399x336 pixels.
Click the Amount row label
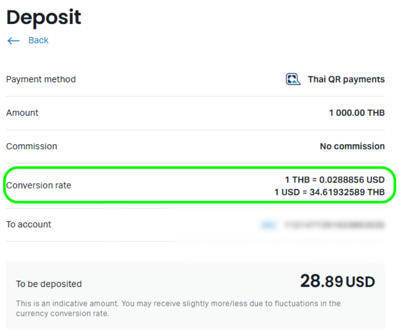[23, 113]
